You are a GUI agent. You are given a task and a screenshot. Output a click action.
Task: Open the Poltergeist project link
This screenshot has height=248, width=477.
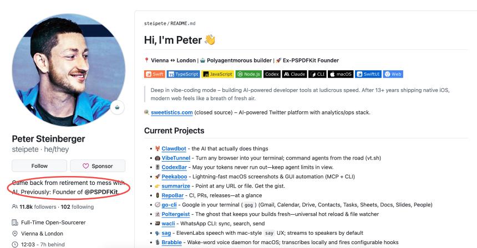[177, 214]
